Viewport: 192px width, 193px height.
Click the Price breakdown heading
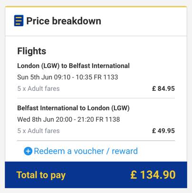tap(64, 21)
